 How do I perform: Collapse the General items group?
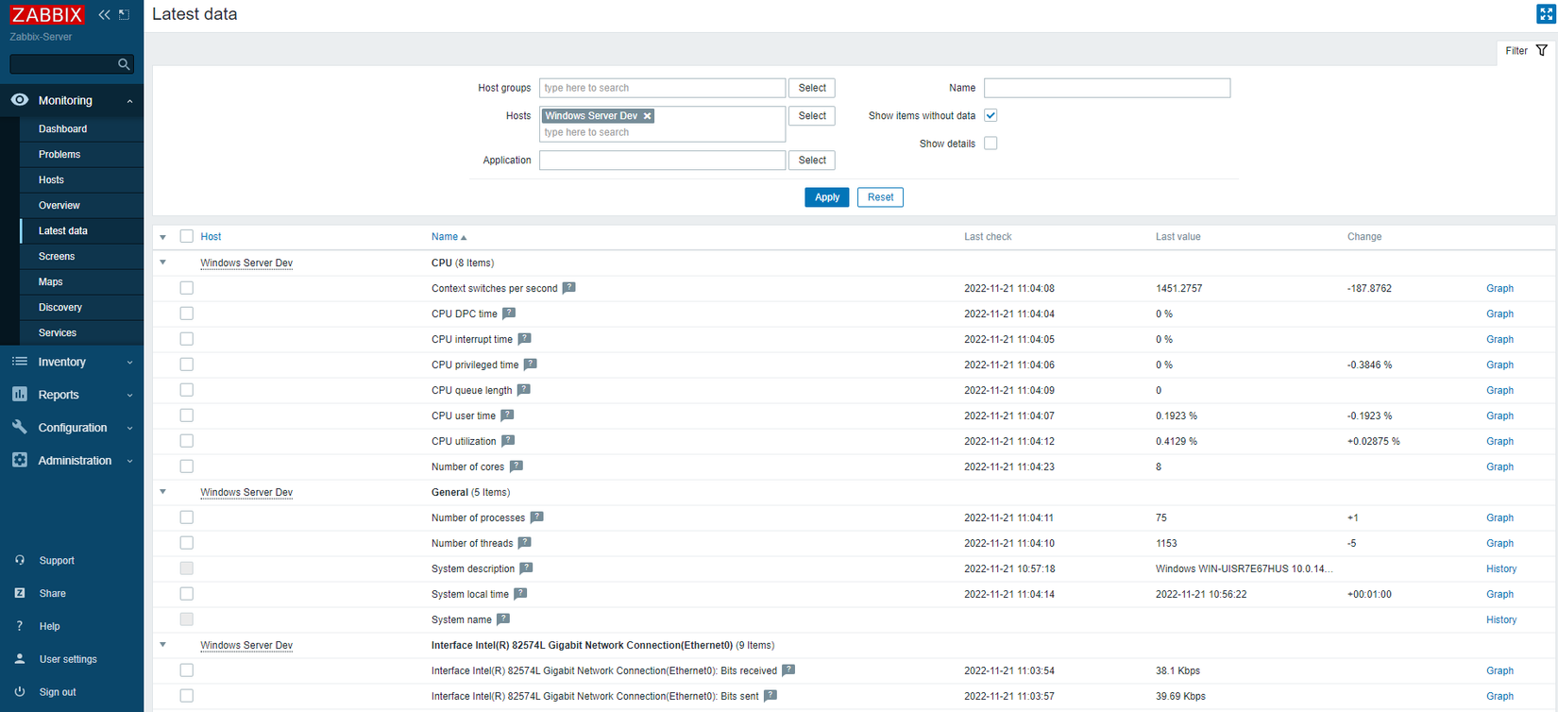pyautogui.click(x=163, y=492)
